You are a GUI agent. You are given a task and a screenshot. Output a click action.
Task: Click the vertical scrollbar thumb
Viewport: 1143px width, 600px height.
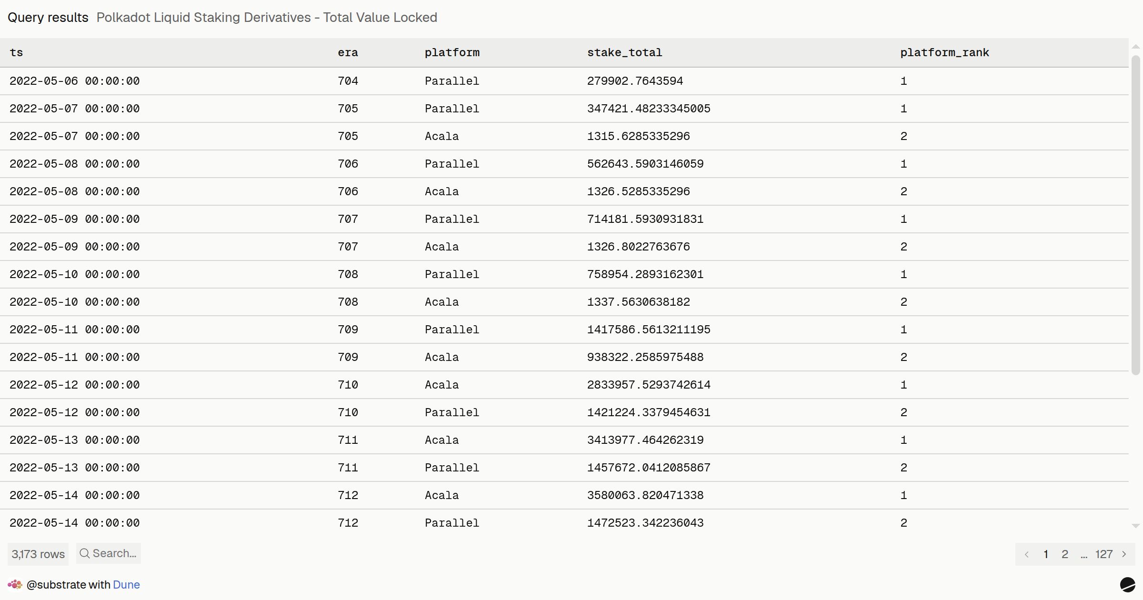pyautogui.click(x=1136, y=215)
